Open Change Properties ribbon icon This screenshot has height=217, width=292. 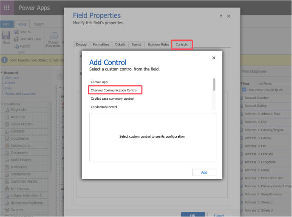point(53,36)
